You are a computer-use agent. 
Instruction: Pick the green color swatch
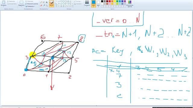tap(117, 1)
